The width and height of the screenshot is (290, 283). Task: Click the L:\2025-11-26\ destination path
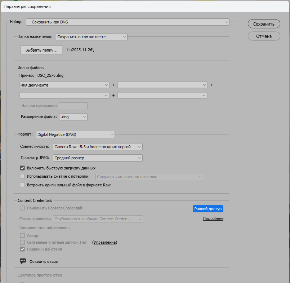(x=80, y=50)
